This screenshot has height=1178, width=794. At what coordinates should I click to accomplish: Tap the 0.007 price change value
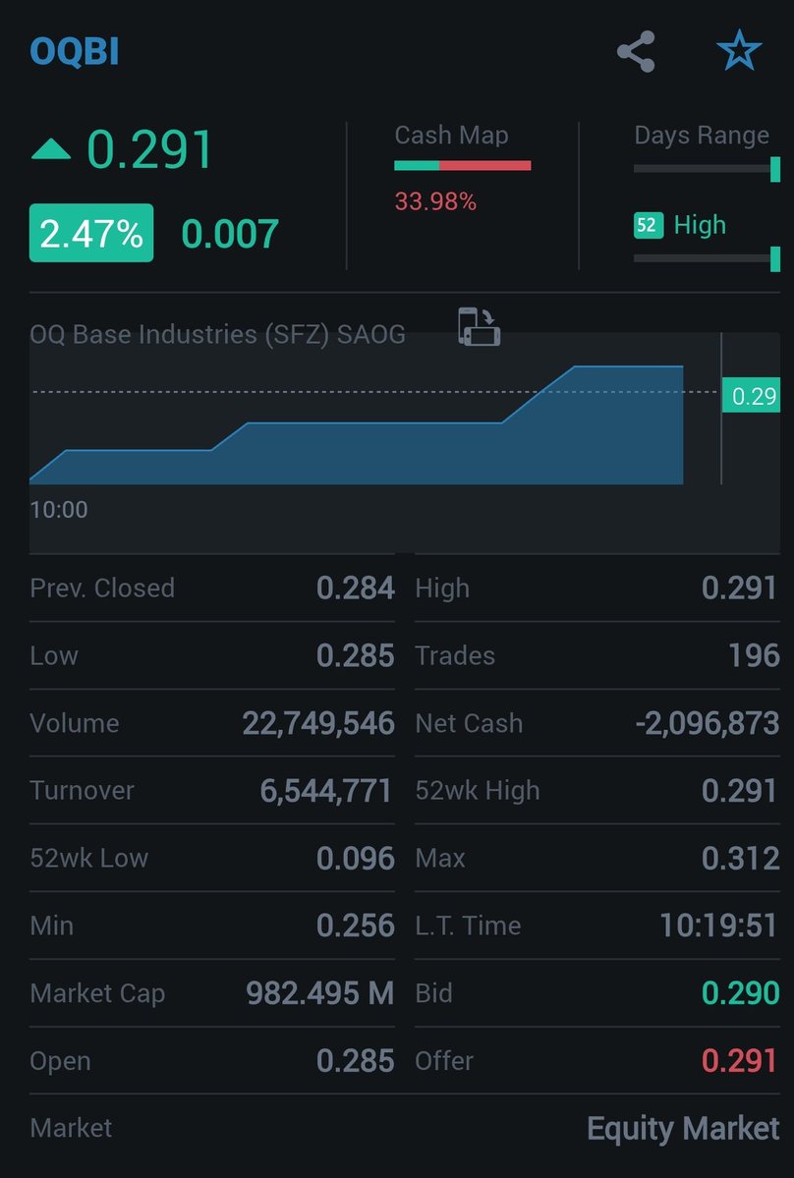[x=231, y=234]
